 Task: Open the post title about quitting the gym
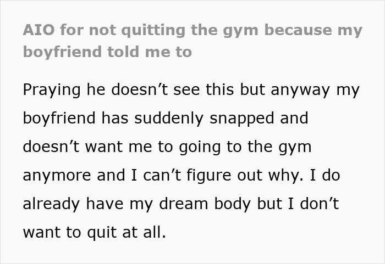pyautogui.click(x=193, y=41)
